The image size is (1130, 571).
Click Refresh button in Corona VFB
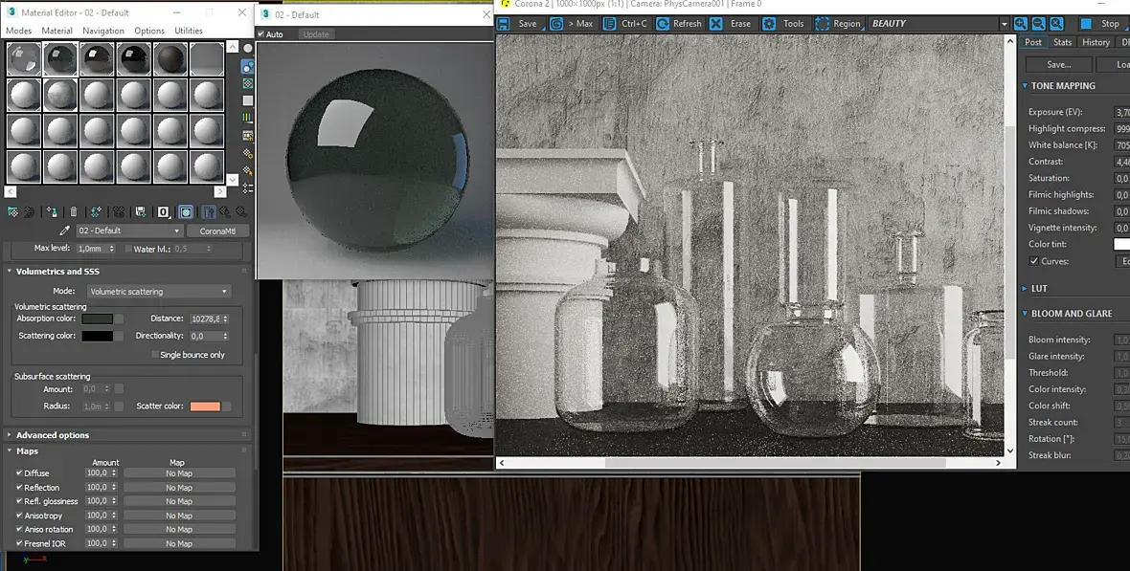coord(679,24)
